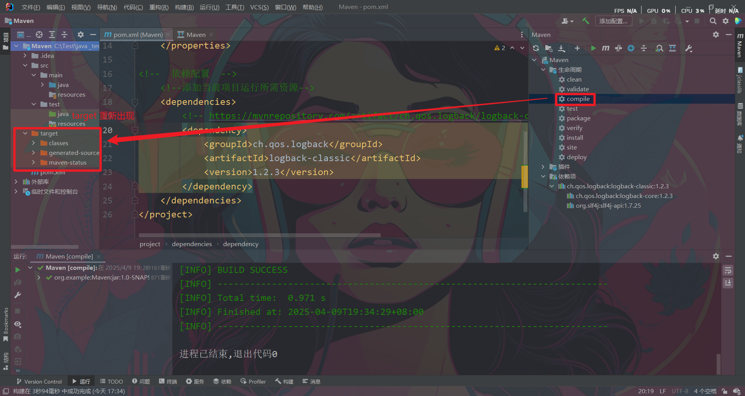The width and height of the screenshot is (745, 396).
Task: Open Profiler tool window tab
Action: click(x=253, y=382)
